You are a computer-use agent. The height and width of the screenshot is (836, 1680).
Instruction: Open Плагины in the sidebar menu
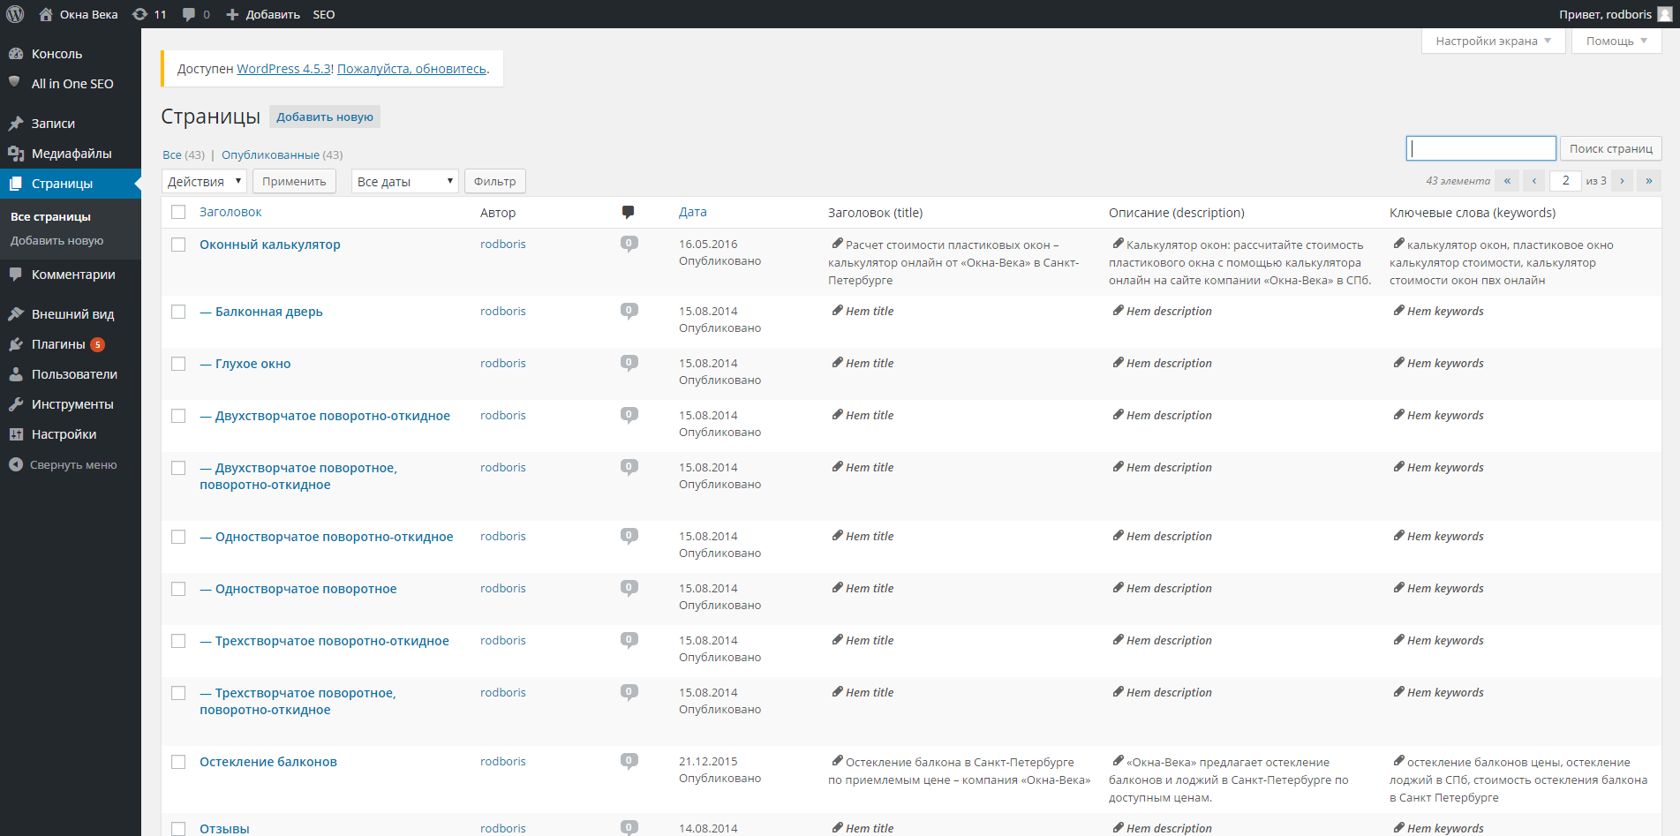tap(58, 344)
